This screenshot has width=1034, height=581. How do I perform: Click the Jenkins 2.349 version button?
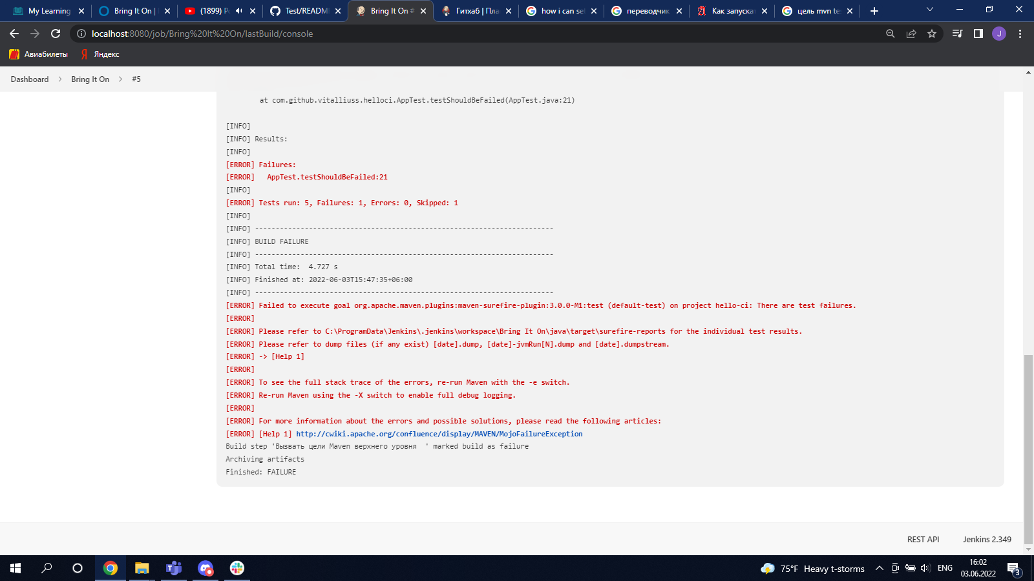point(987,540)
